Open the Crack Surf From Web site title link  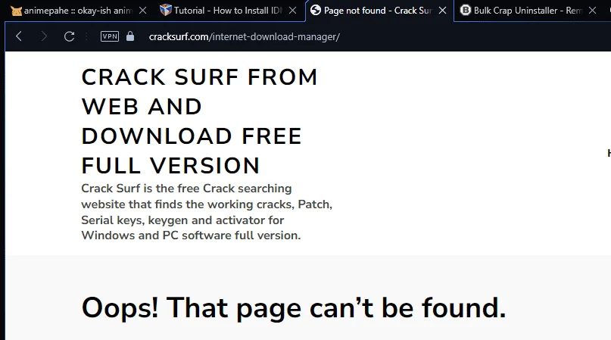[200, 121]
